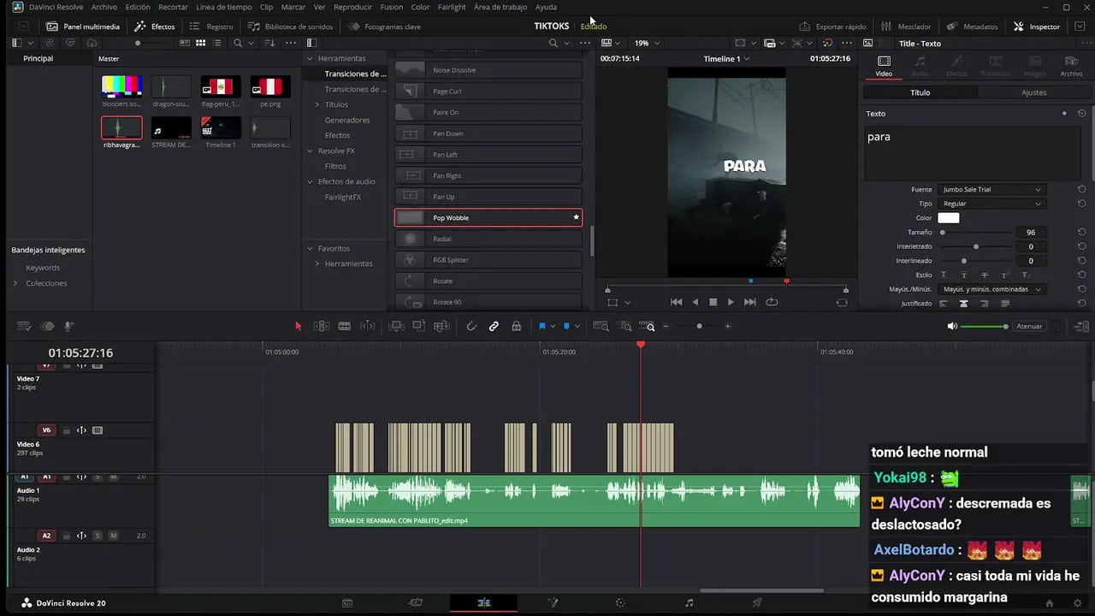Adjust the Tamaño size slider
This screenshot has height=616, width=1095.
[975, 233]
